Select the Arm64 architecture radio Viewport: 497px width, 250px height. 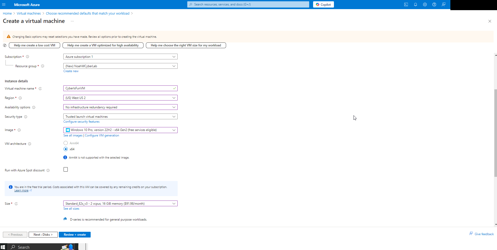66,143
